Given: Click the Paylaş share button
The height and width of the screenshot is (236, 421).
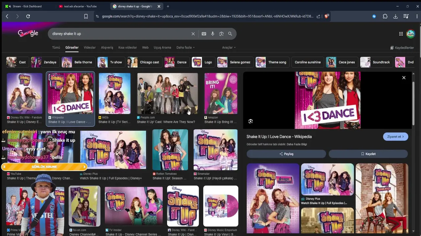Looking at the screenshot, I should (x=286, y=154).
